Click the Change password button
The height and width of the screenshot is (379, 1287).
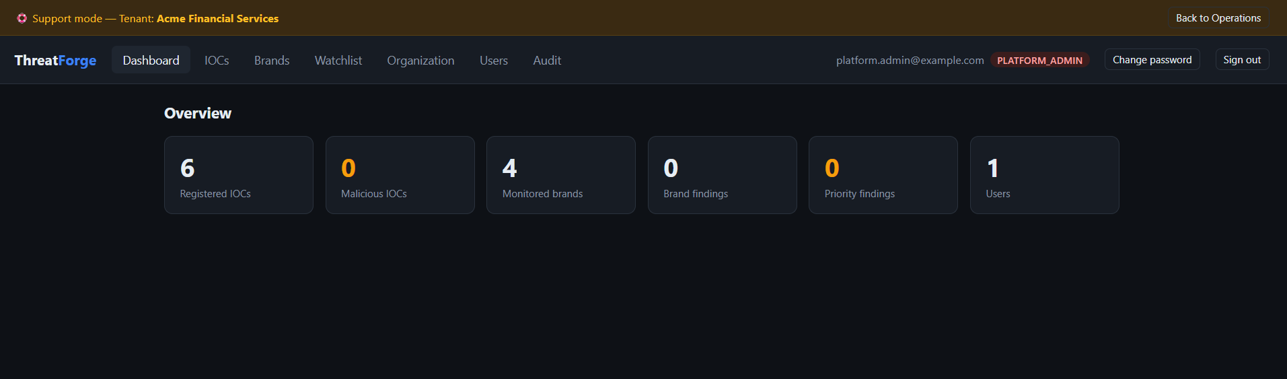click(1152, 59)
